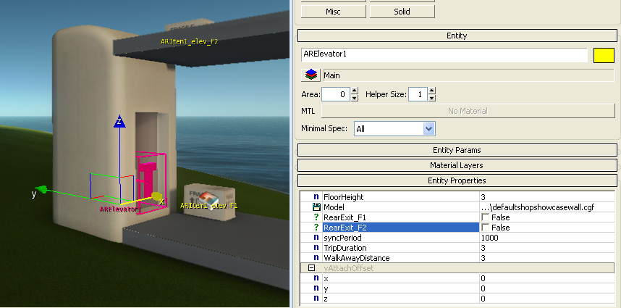The height and width of the screenshot is (308, 621).
Task: Collapse the Entity panel header
Action: [457, 36]
